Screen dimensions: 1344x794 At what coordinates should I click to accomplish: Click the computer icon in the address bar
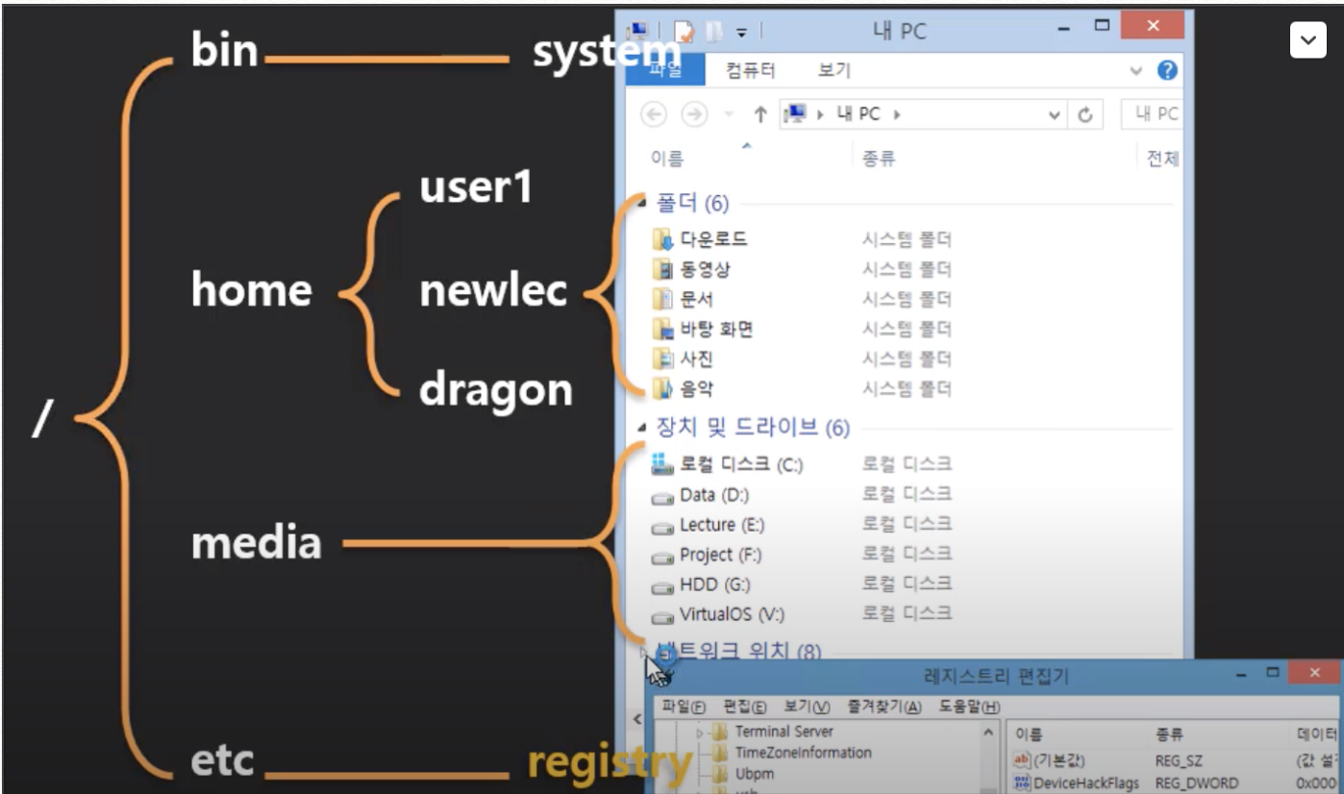point(795,114)
